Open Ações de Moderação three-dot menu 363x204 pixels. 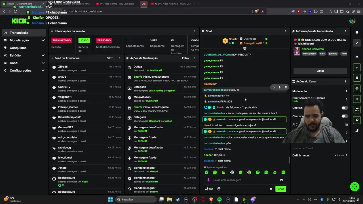pos(195,58)
